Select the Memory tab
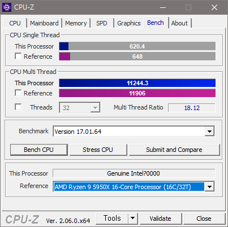 click(x=76, y=23)
